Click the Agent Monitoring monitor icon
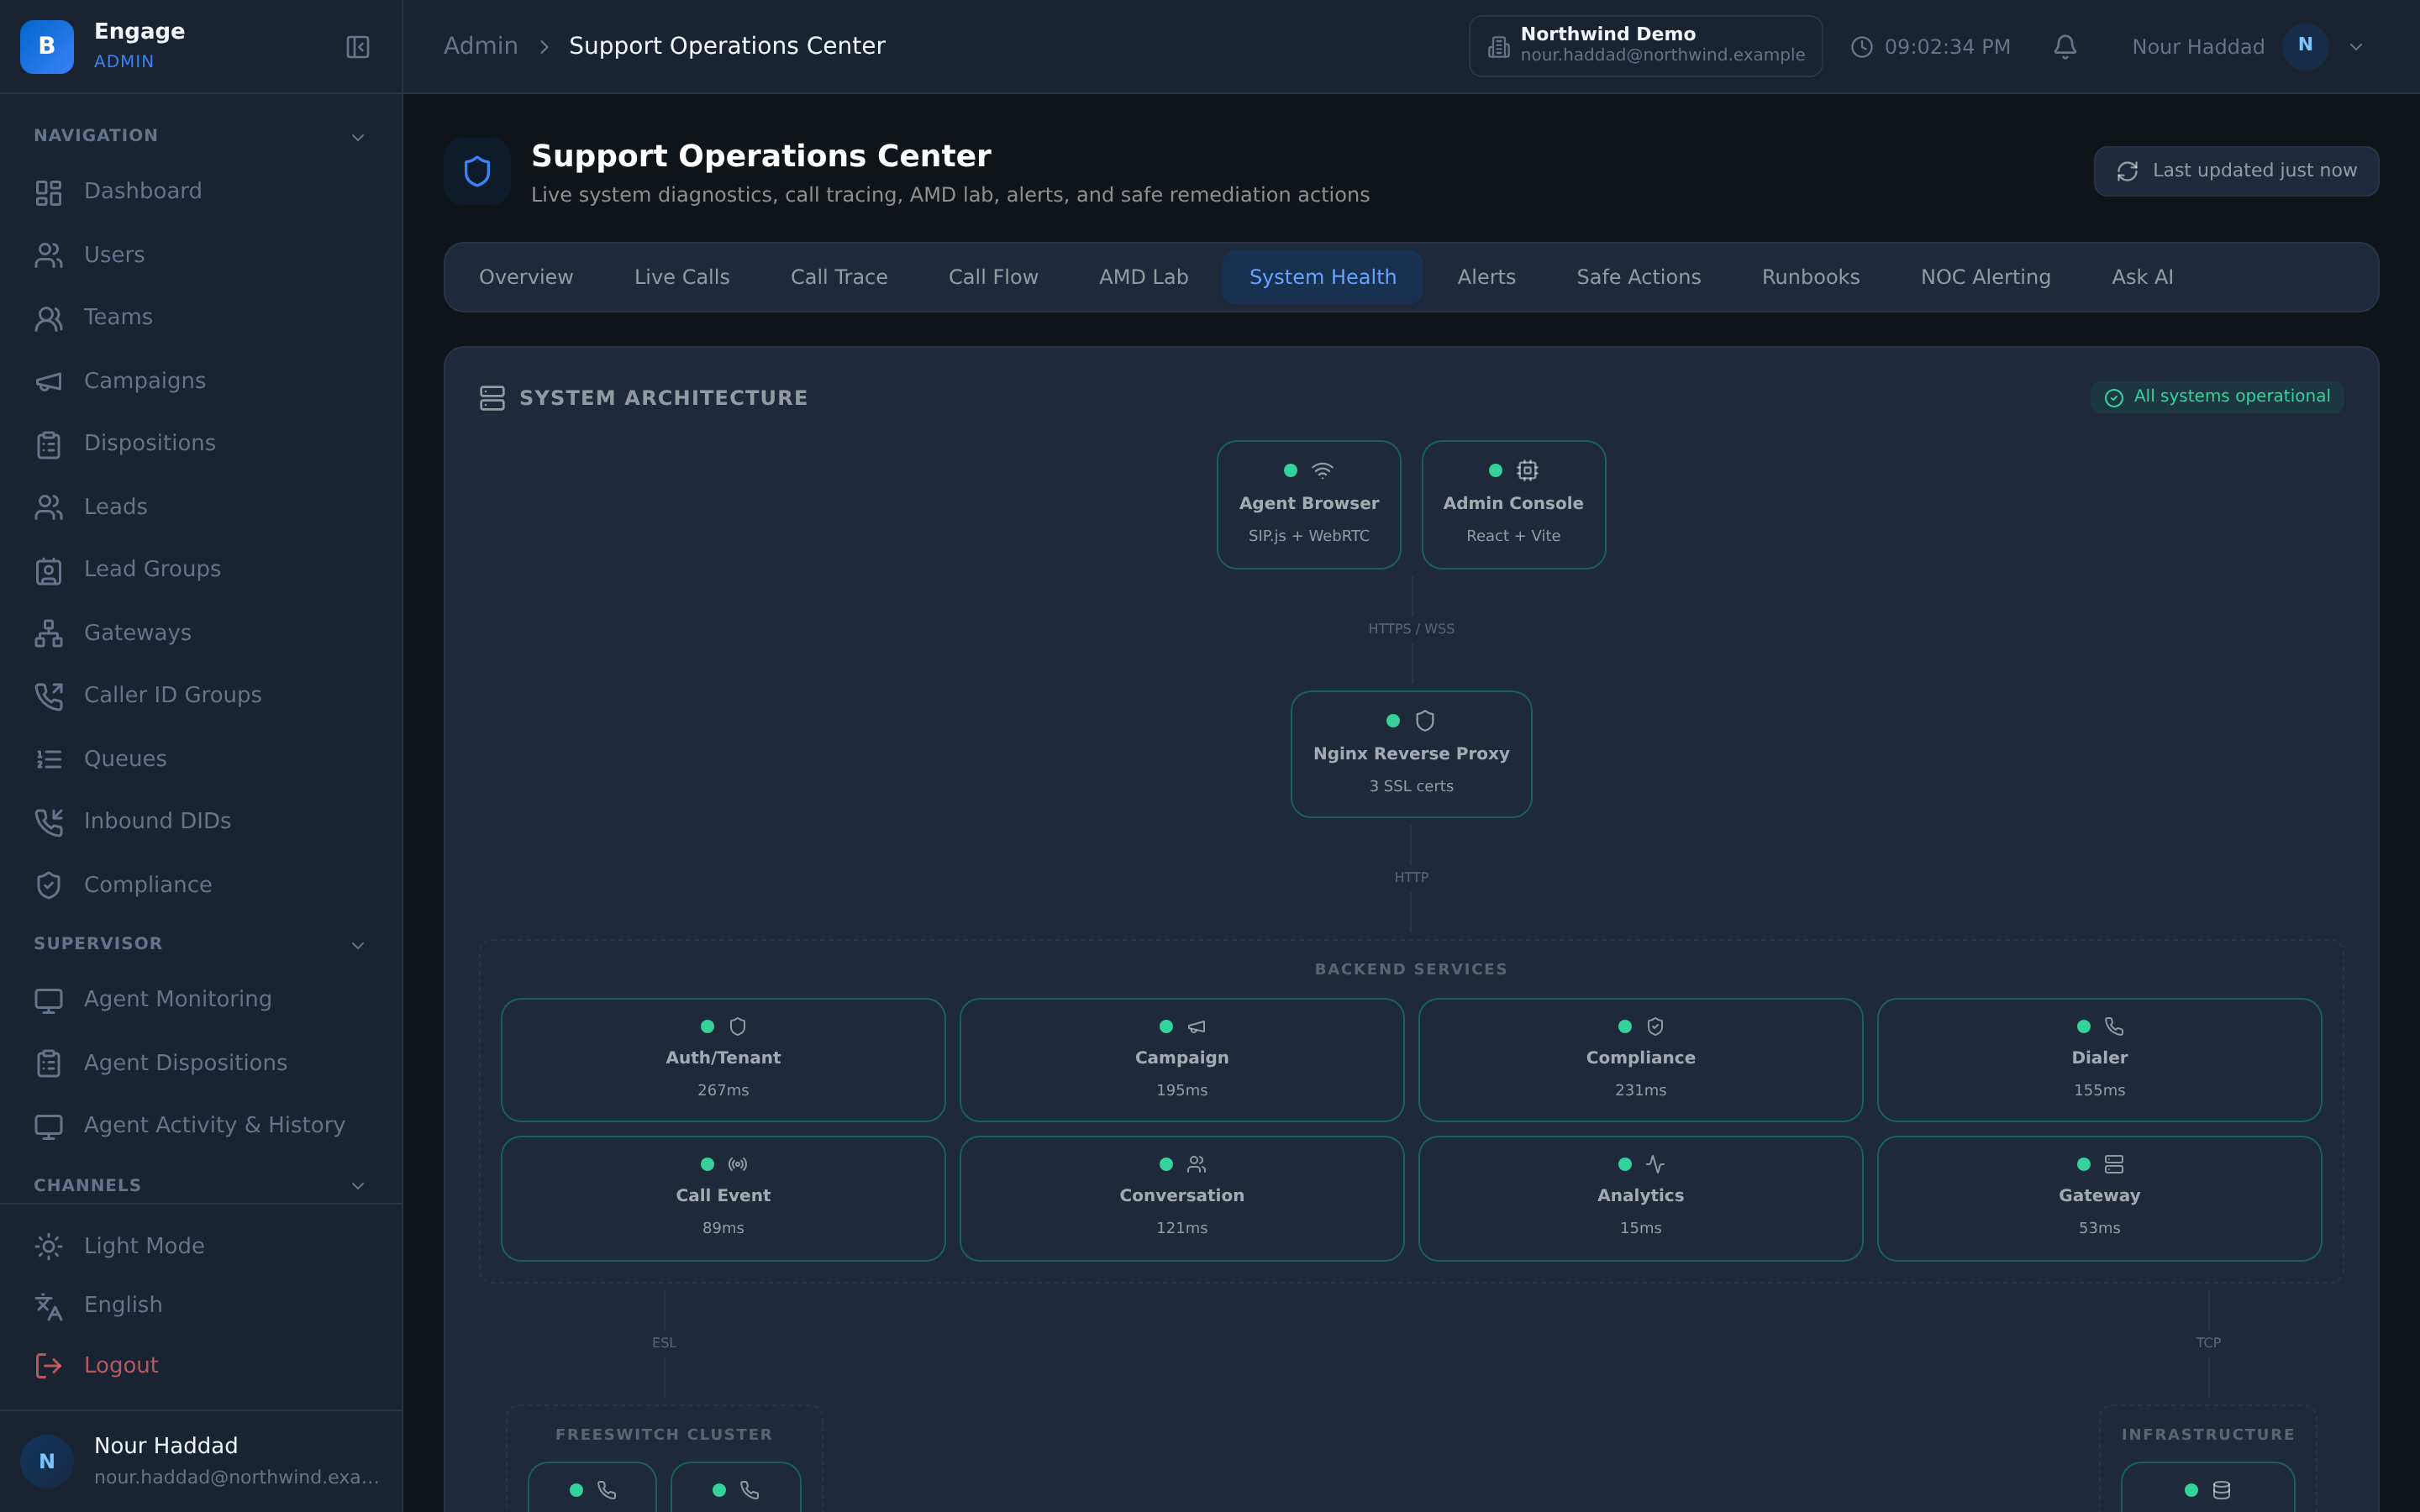This screenshot has height=1512, width=2420. [x=48, y=1000]
